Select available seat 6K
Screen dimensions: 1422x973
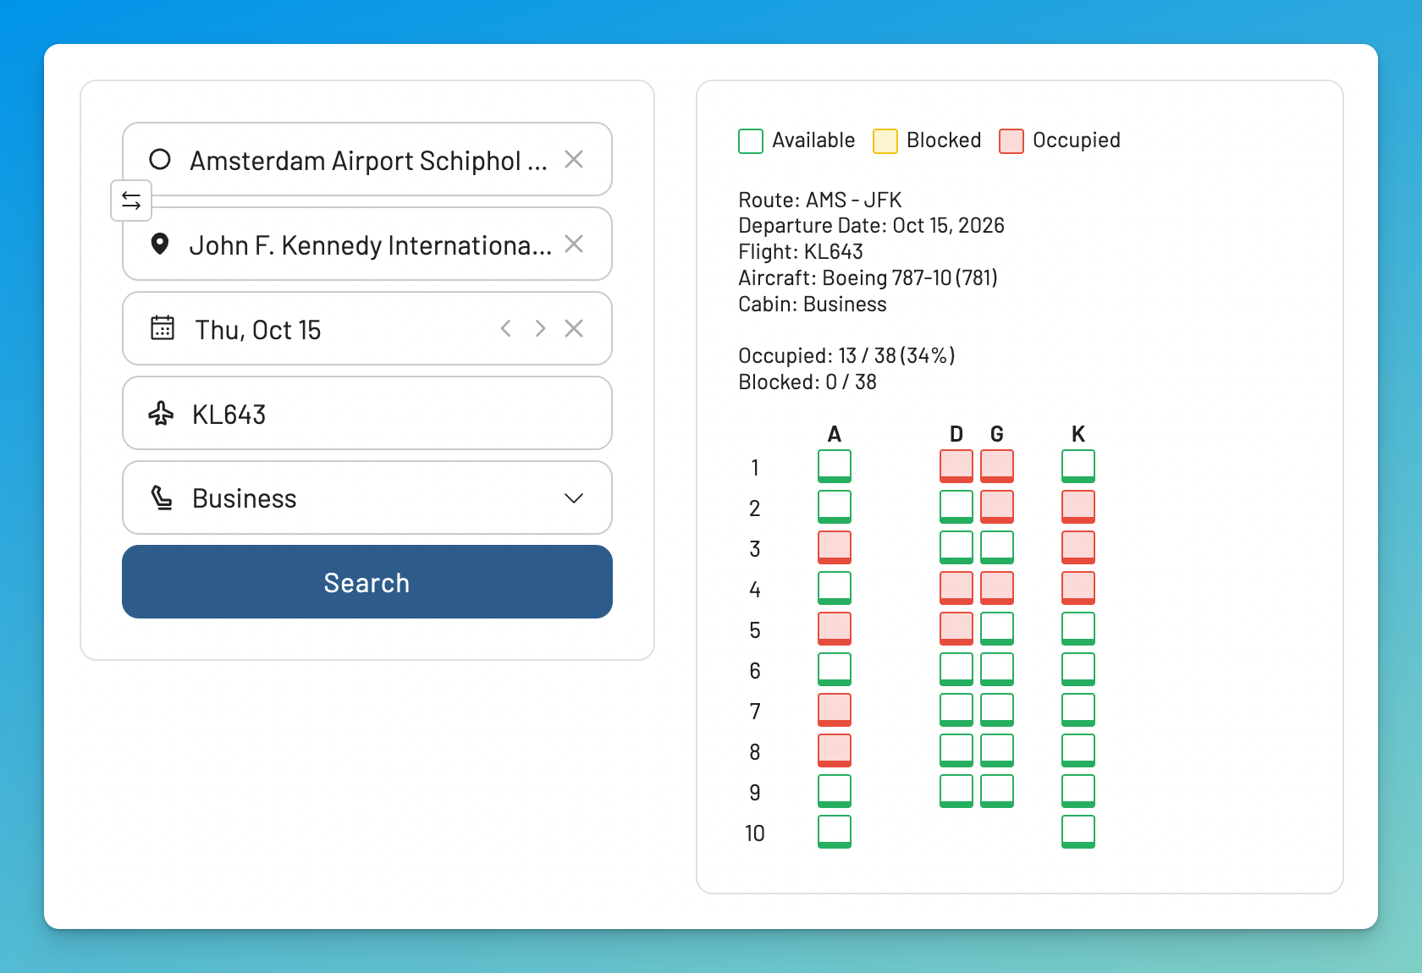tap(1078, 669)
